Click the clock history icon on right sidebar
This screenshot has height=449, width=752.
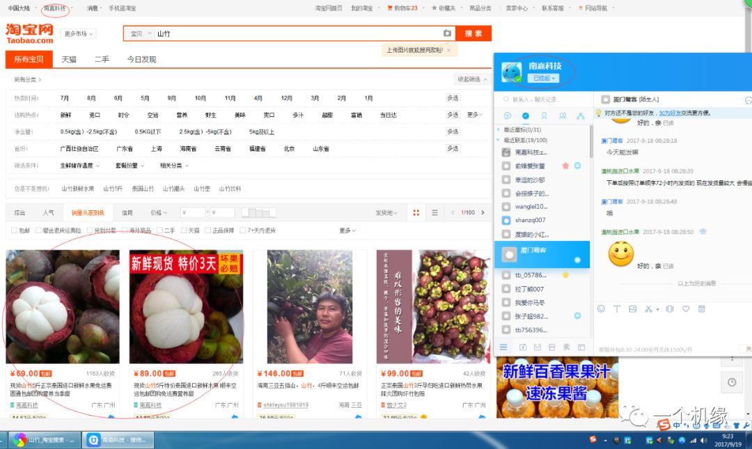coord(731,382)
